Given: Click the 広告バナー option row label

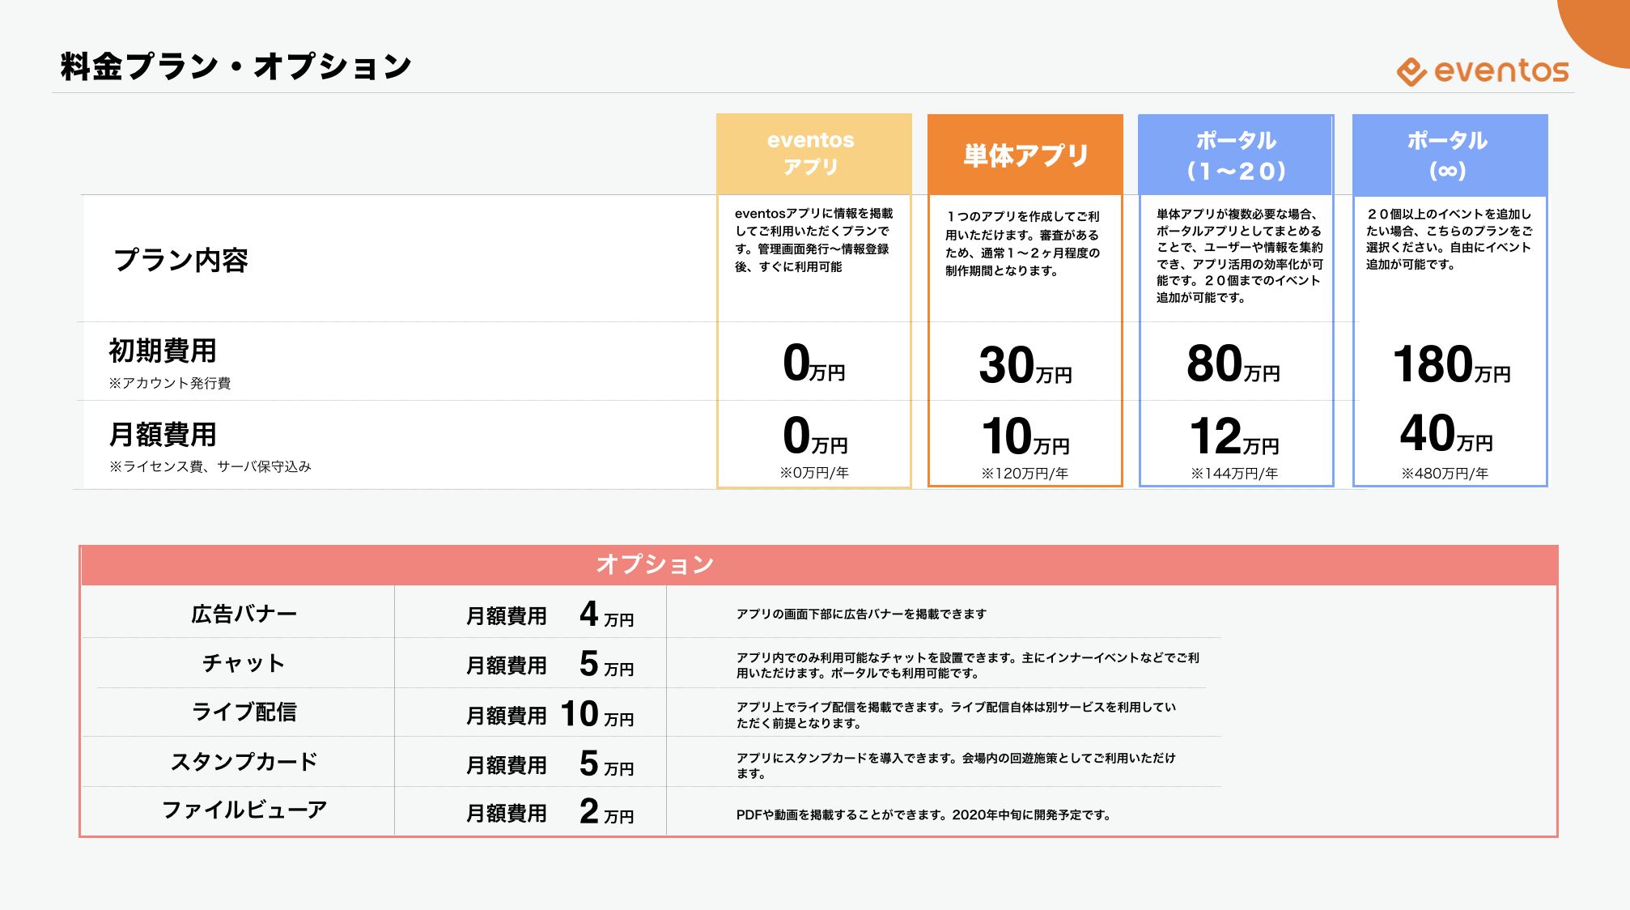Looking at the screenshot, I should pyautogui.click(x=244, y=614).
